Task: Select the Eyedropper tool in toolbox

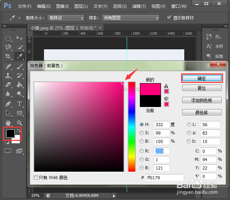Action: (x=20, y=56)
